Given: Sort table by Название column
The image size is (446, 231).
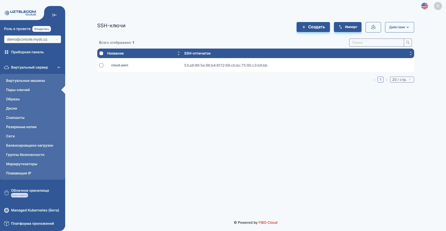Looking at the screenshot, I should 178,53.
